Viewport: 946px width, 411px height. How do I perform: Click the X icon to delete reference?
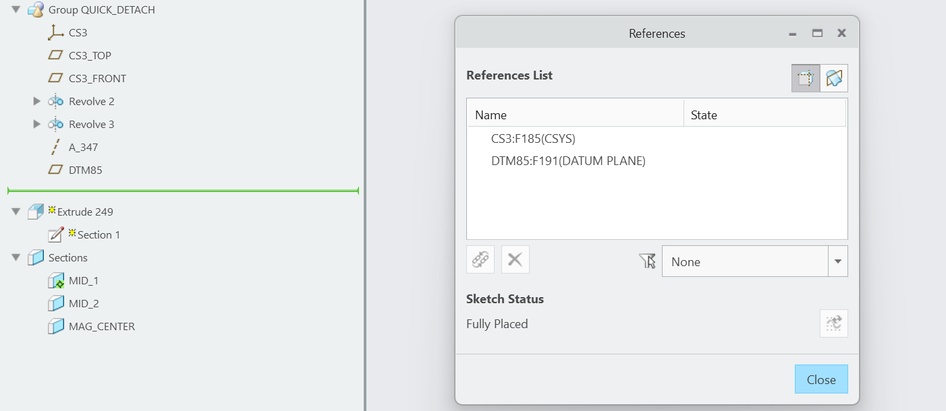515,259
